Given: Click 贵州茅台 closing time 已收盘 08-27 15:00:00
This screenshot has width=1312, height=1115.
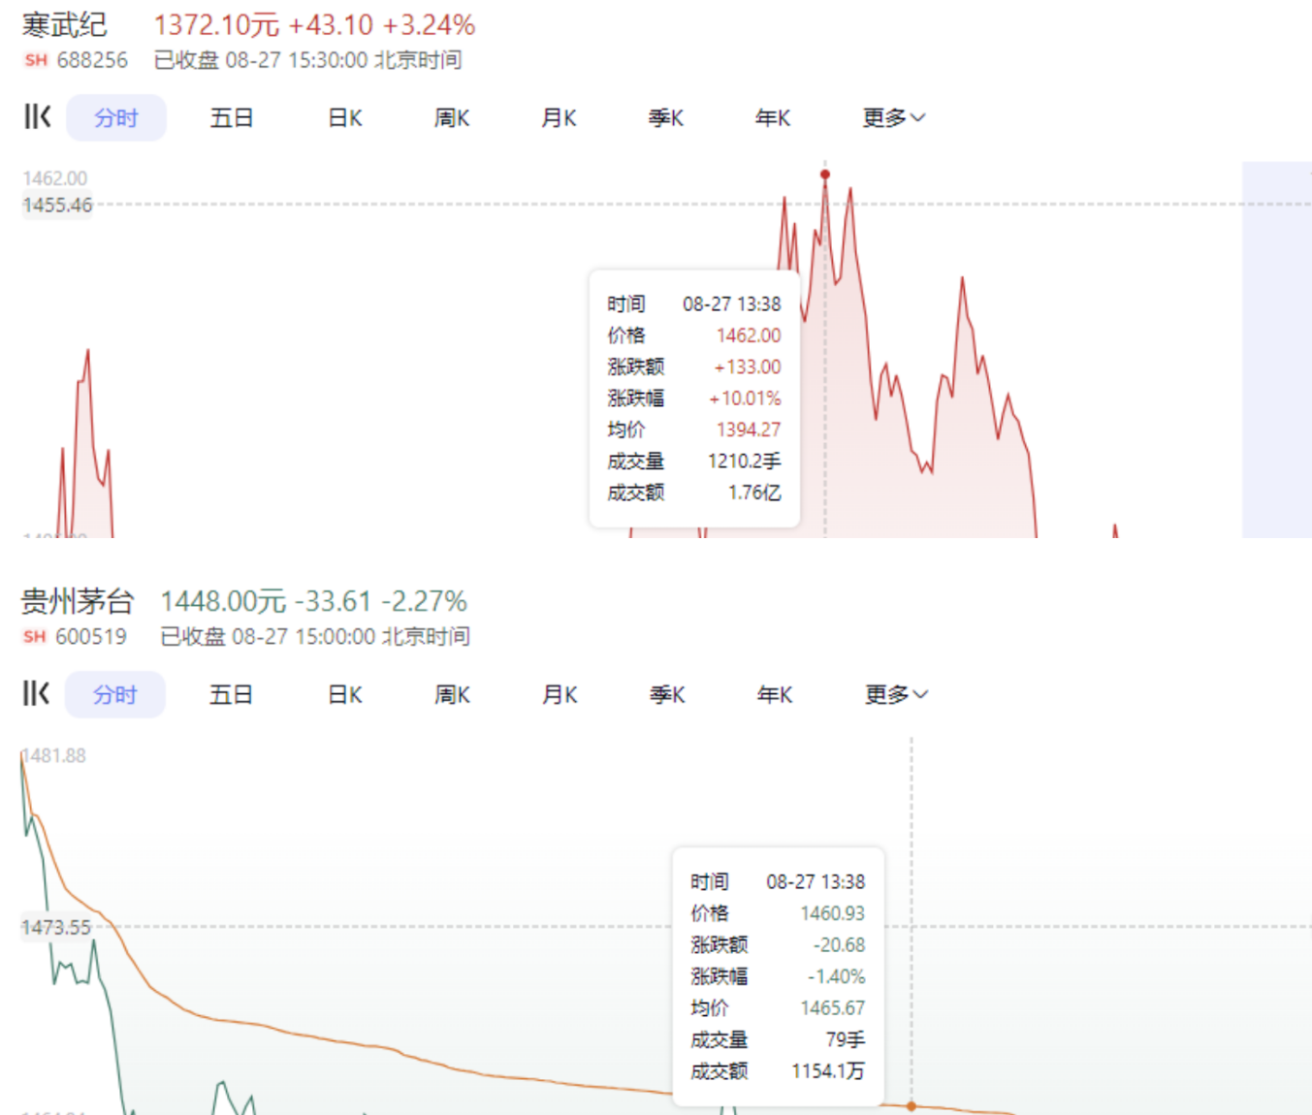Looking at the screenshot, I should point(268,637).
